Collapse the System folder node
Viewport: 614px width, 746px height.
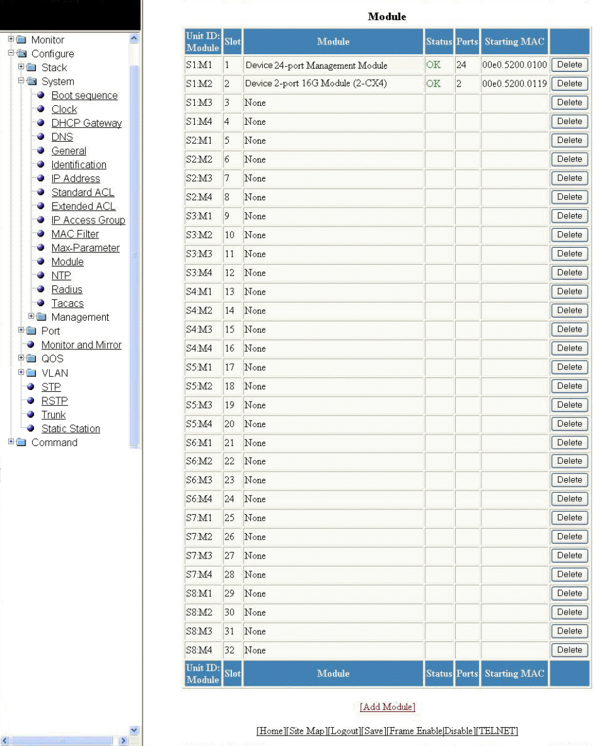click(x=21, y=82)
